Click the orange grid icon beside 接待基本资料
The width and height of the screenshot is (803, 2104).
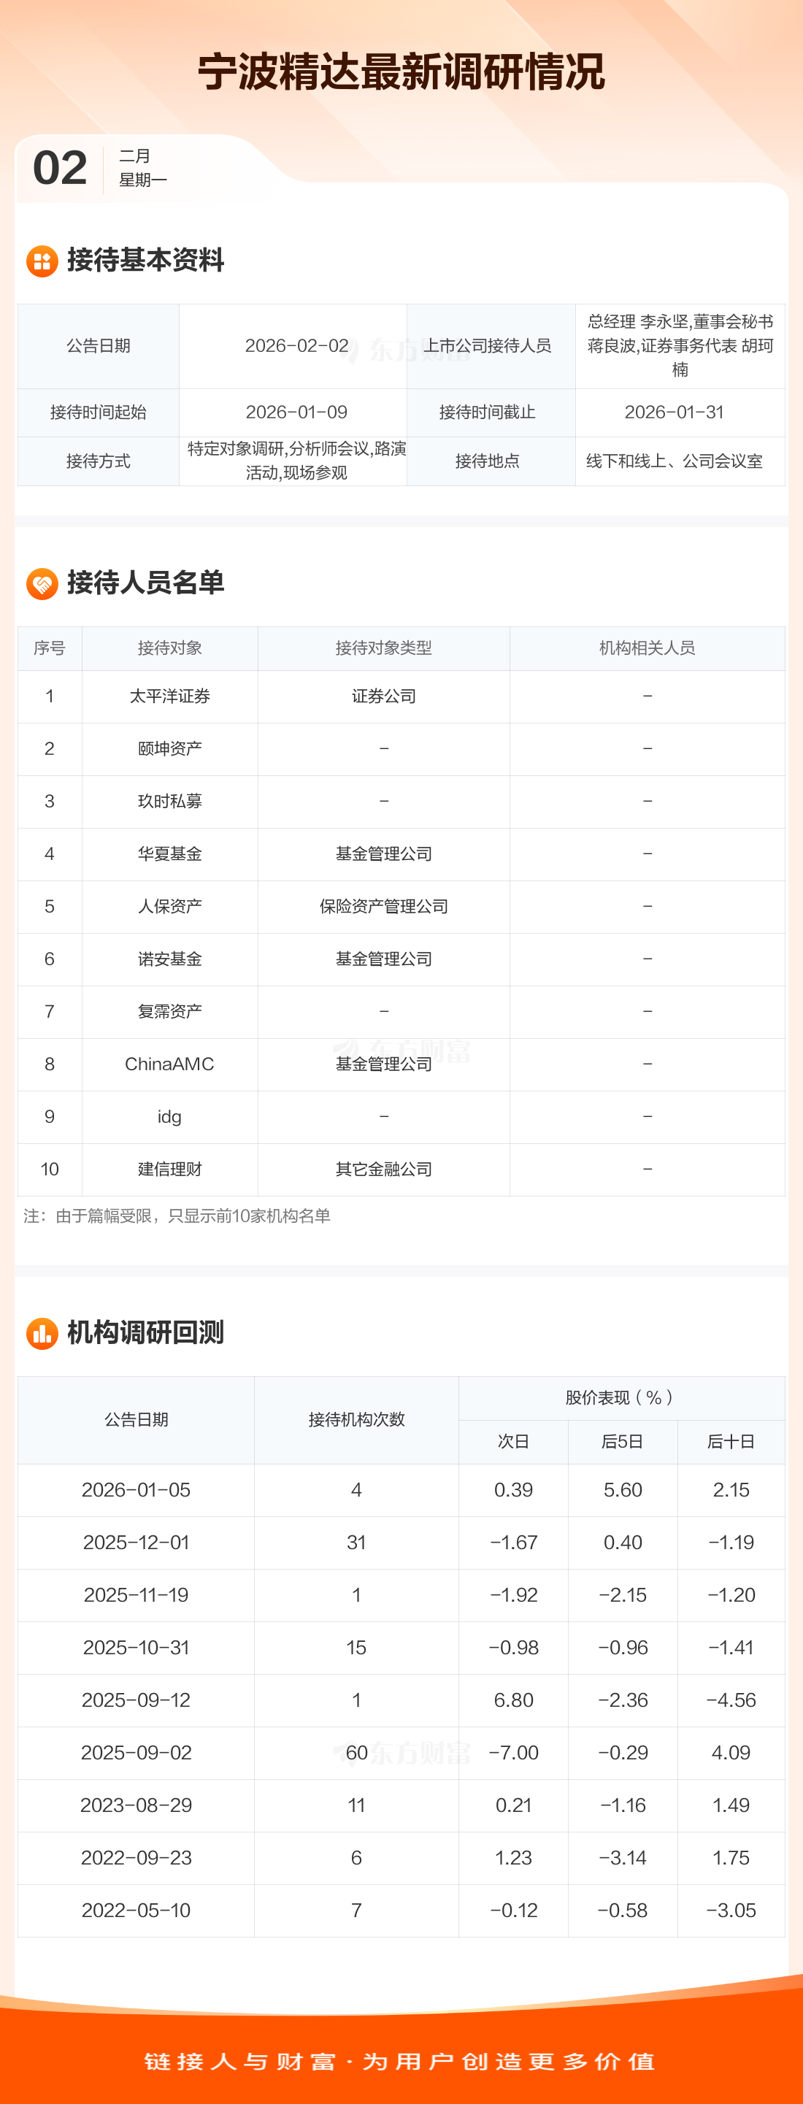(42, 261)
